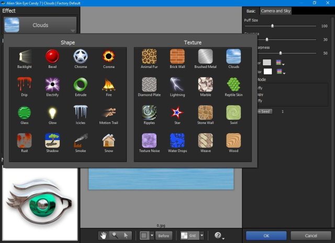Select the Lightning texture
Image resolution: width=335 pixels, height=243 pixels.
[x=177, y=85]
